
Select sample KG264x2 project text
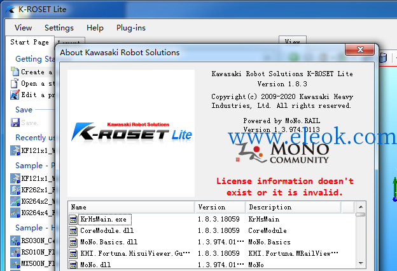tap(38, 201)
